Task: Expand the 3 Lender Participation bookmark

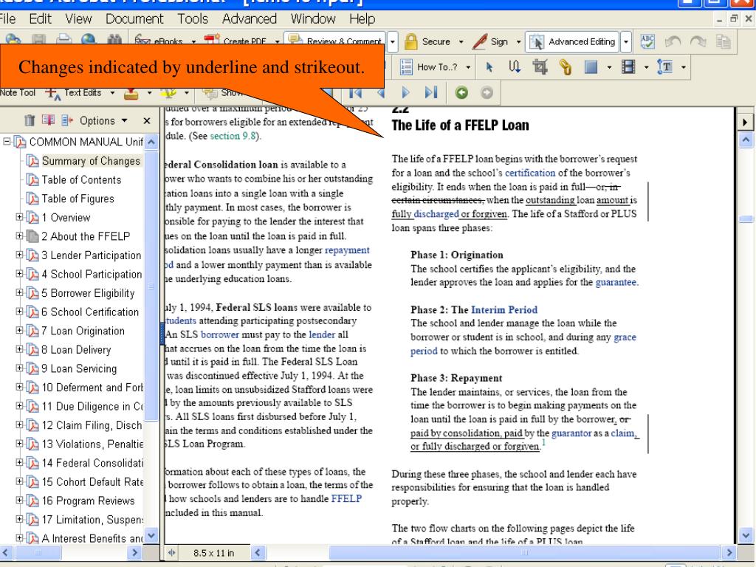Action: (19, 255)
